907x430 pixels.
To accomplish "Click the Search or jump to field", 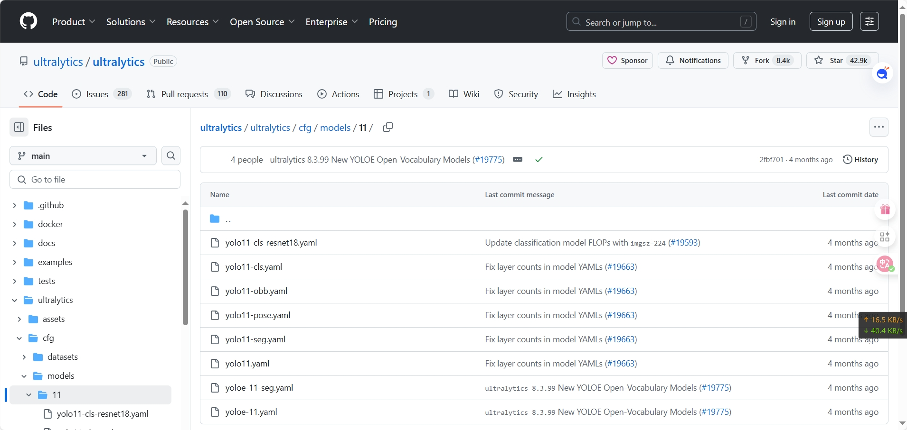I will 661,21.
